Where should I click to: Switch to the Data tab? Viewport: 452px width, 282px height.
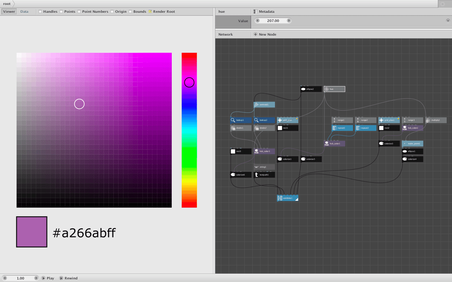coord(24,12)
